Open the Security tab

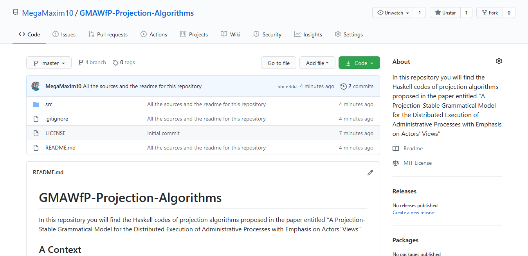(x=267, y=34)
